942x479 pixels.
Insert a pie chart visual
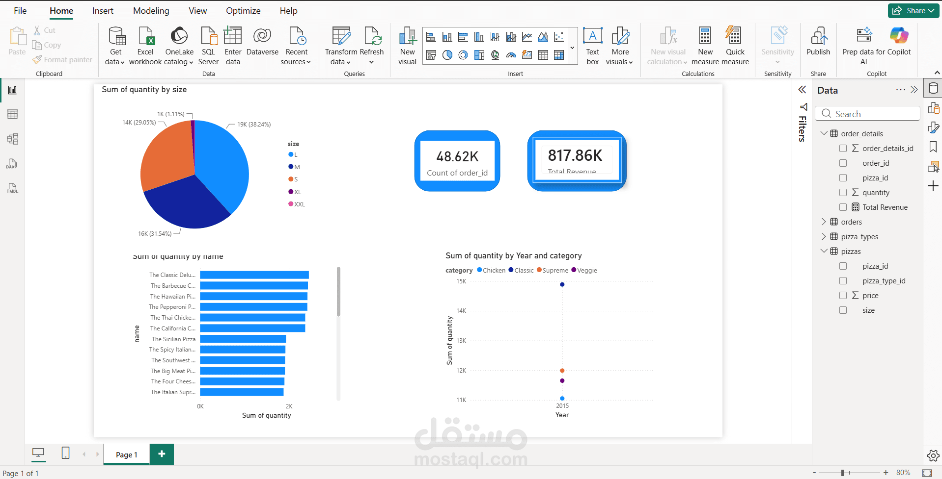[x=447, y=55]
